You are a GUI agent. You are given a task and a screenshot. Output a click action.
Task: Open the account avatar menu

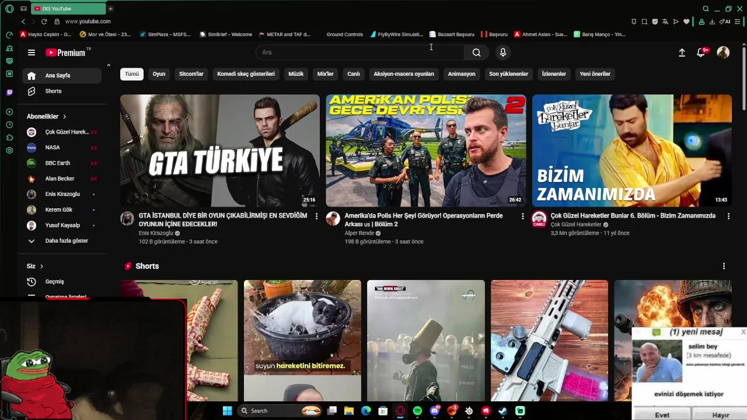(723, 52)
